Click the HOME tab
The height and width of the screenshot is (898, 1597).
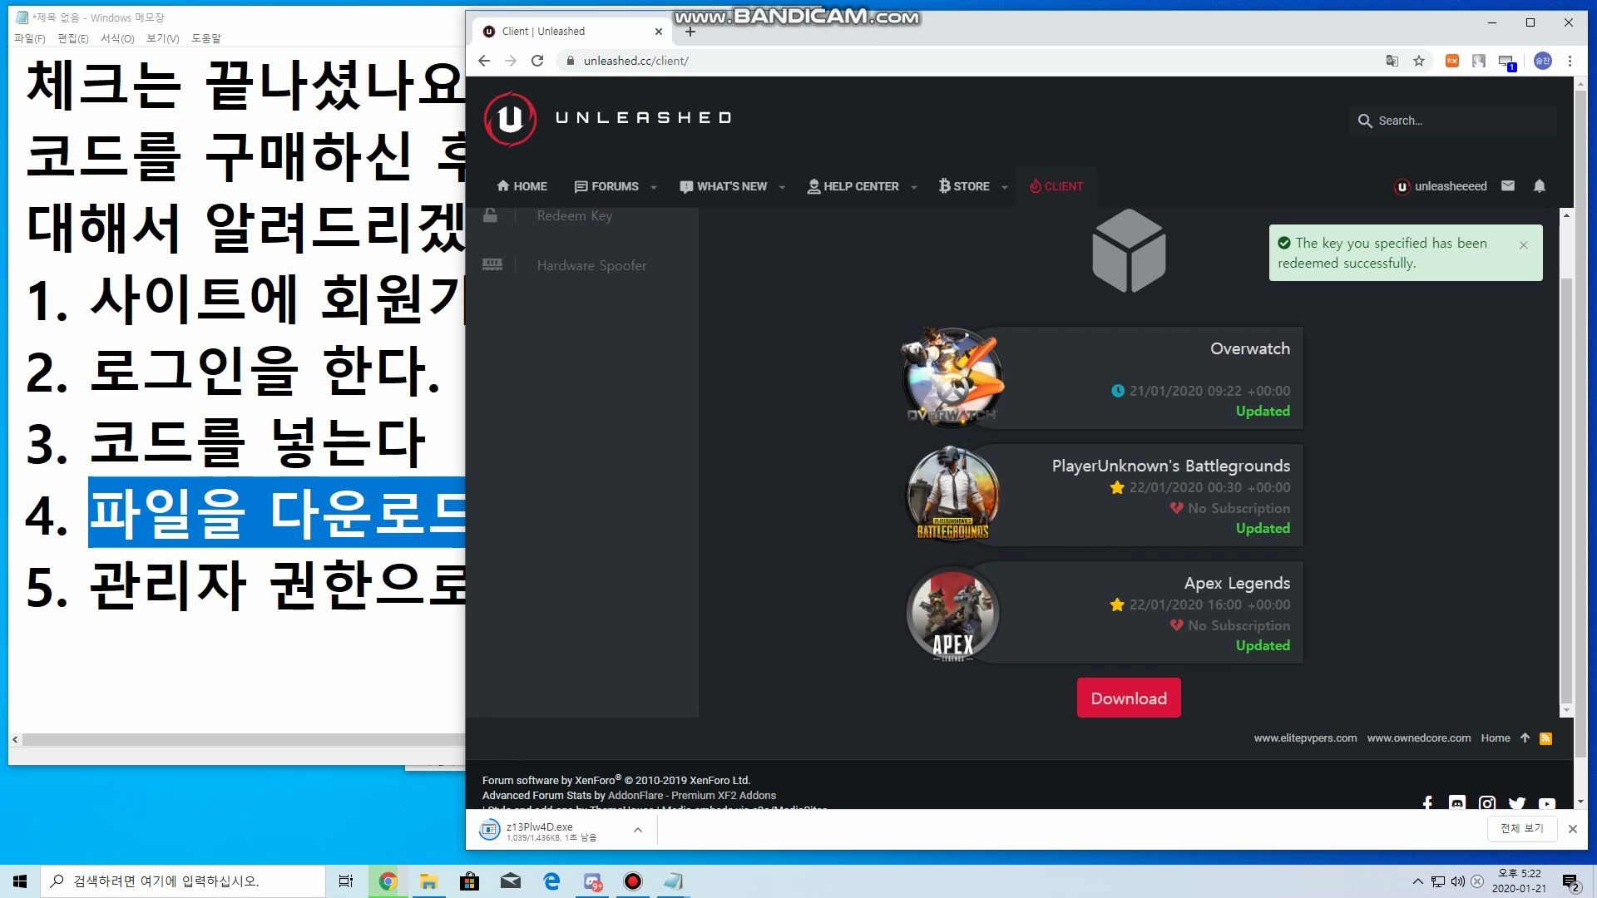(x=522, y=185)
